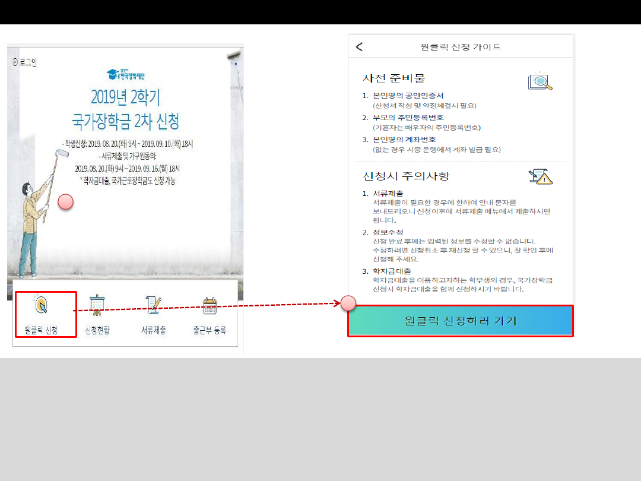Click the 원클릭 신청 menu label
The image size is (641, 481).
coord(42,330)
